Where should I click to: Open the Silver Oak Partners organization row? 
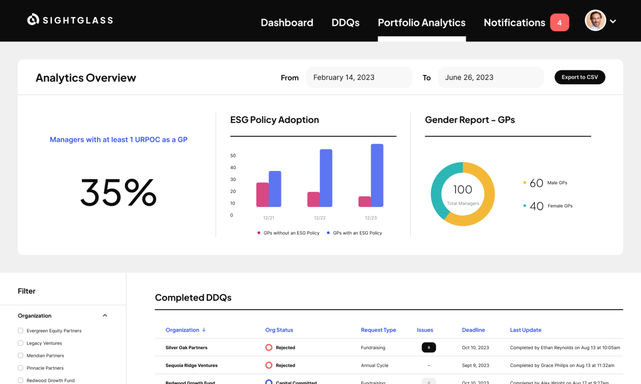pyautogui.click(x=186, y=347)
